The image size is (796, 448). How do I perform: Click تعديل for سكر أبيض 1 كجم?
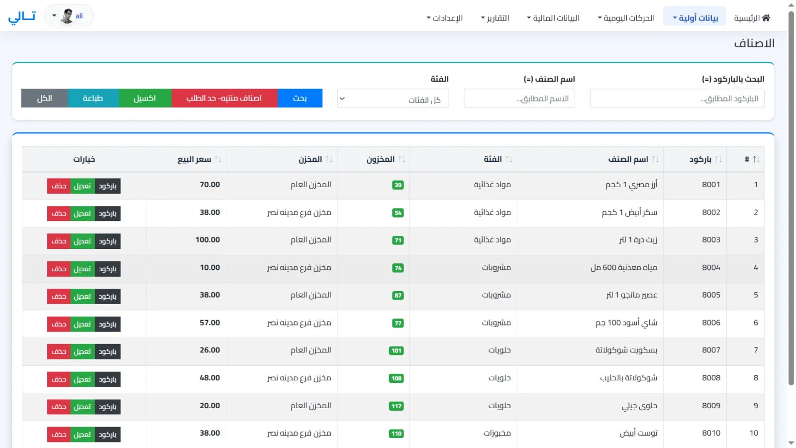click(83, 214)
